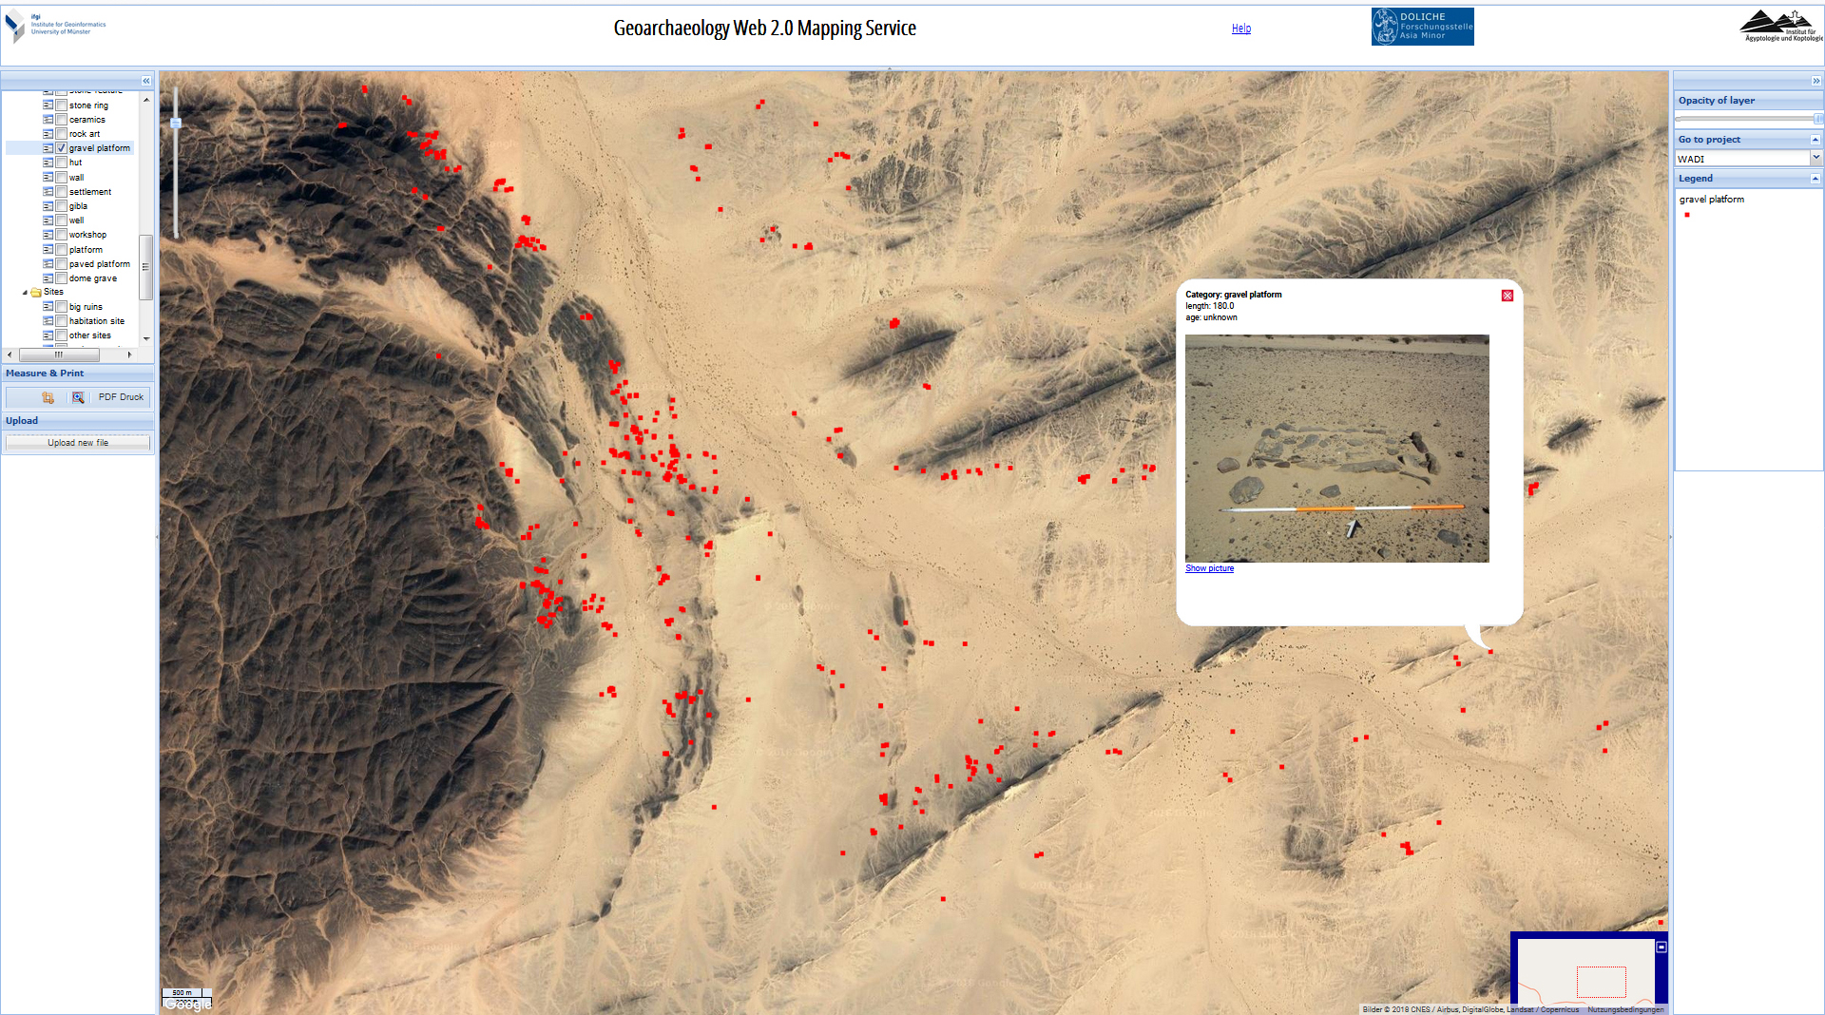The width and height of the screenshot is (1825, 1015).
Task: Close the gravel platform info popup
Action: click(x=1507, y=296)
